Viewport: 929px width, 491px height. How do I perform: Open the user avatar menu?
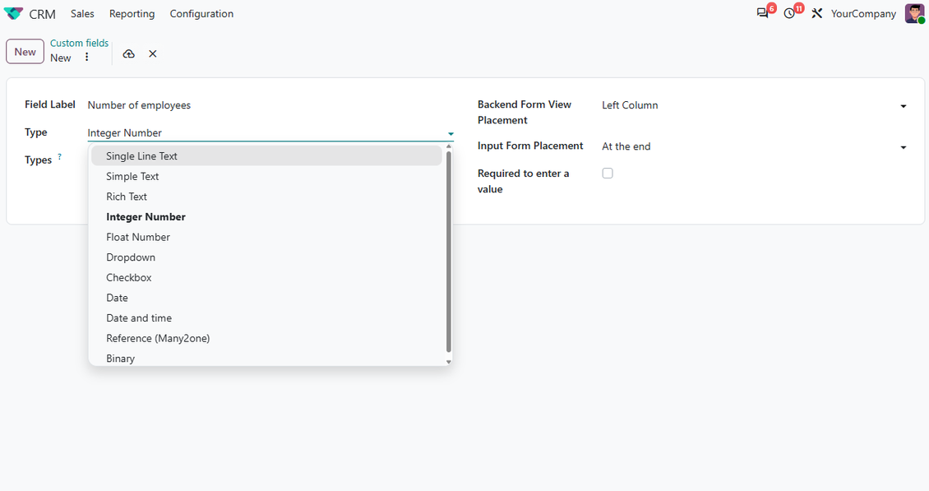[x=915, y=13]
